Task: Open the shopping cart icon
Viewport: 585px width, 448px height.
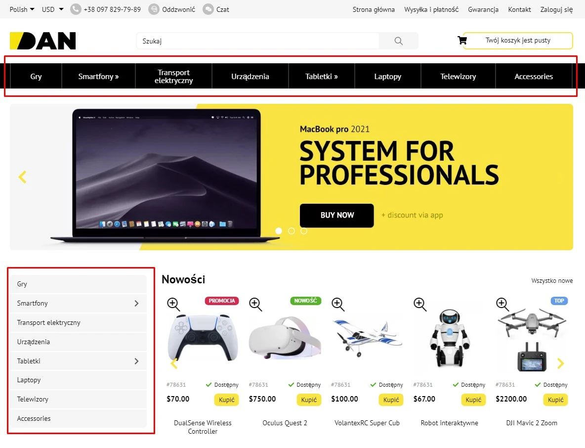Action: click(462, 41)
